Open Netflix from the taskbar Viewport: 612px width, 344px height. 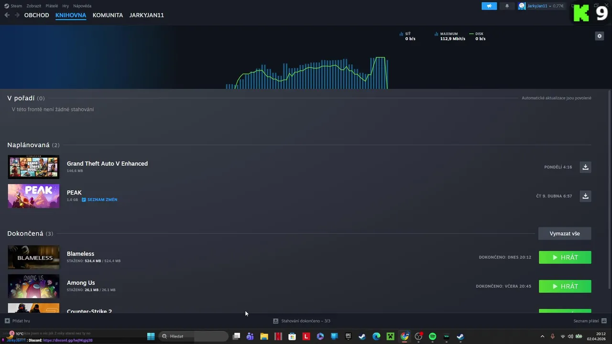pos(278,336)
